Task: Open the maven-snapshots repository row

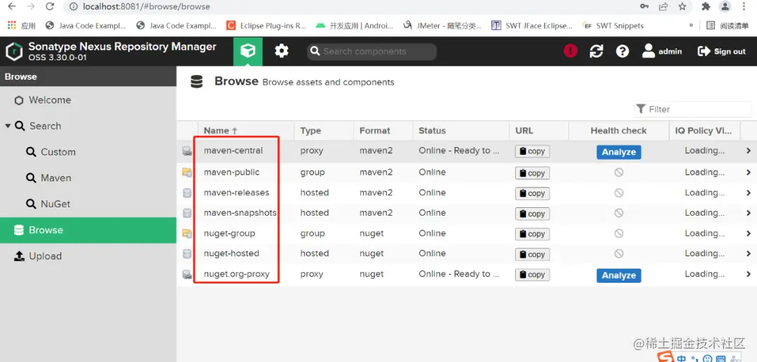Action: point(467,213)
